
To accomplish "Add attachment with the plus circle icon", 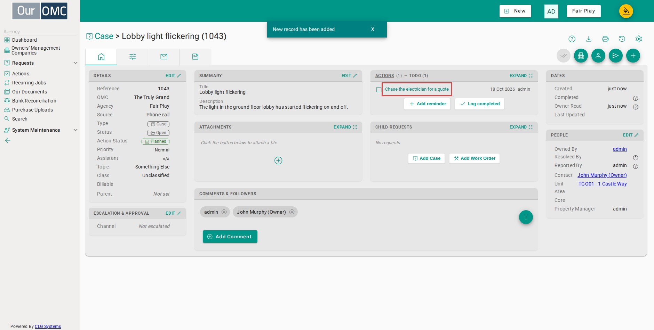I will click(278, 160).
